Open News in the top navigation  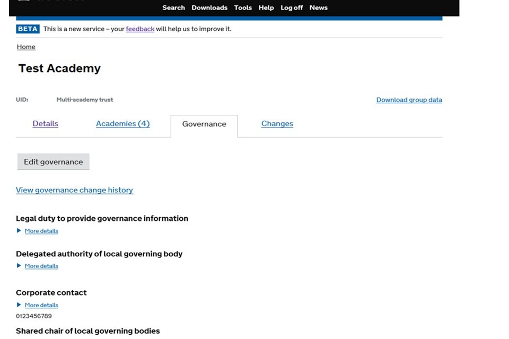click(x=318, y=8)
